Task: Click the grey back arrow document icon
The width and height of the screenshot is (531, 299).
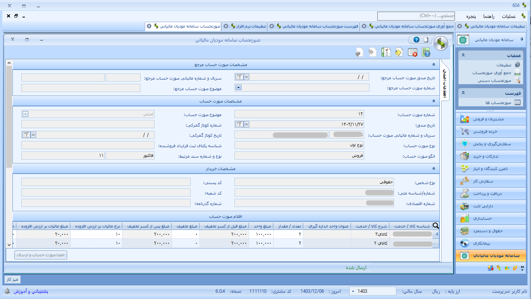Action: [359, 52]
